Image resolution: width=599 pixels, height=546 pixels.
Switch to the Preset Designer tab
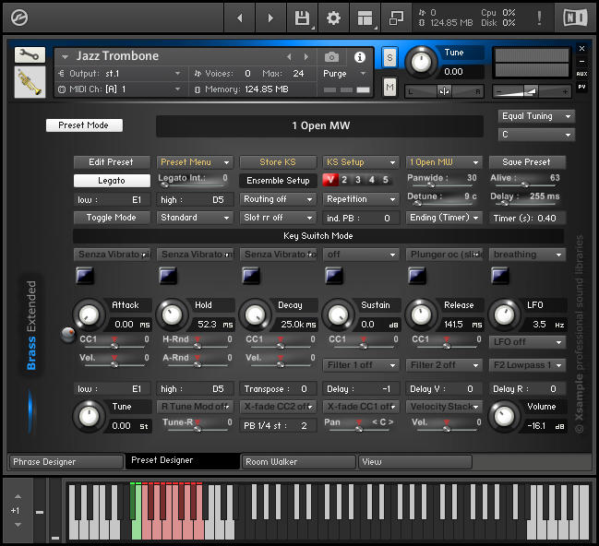[183, 461]
